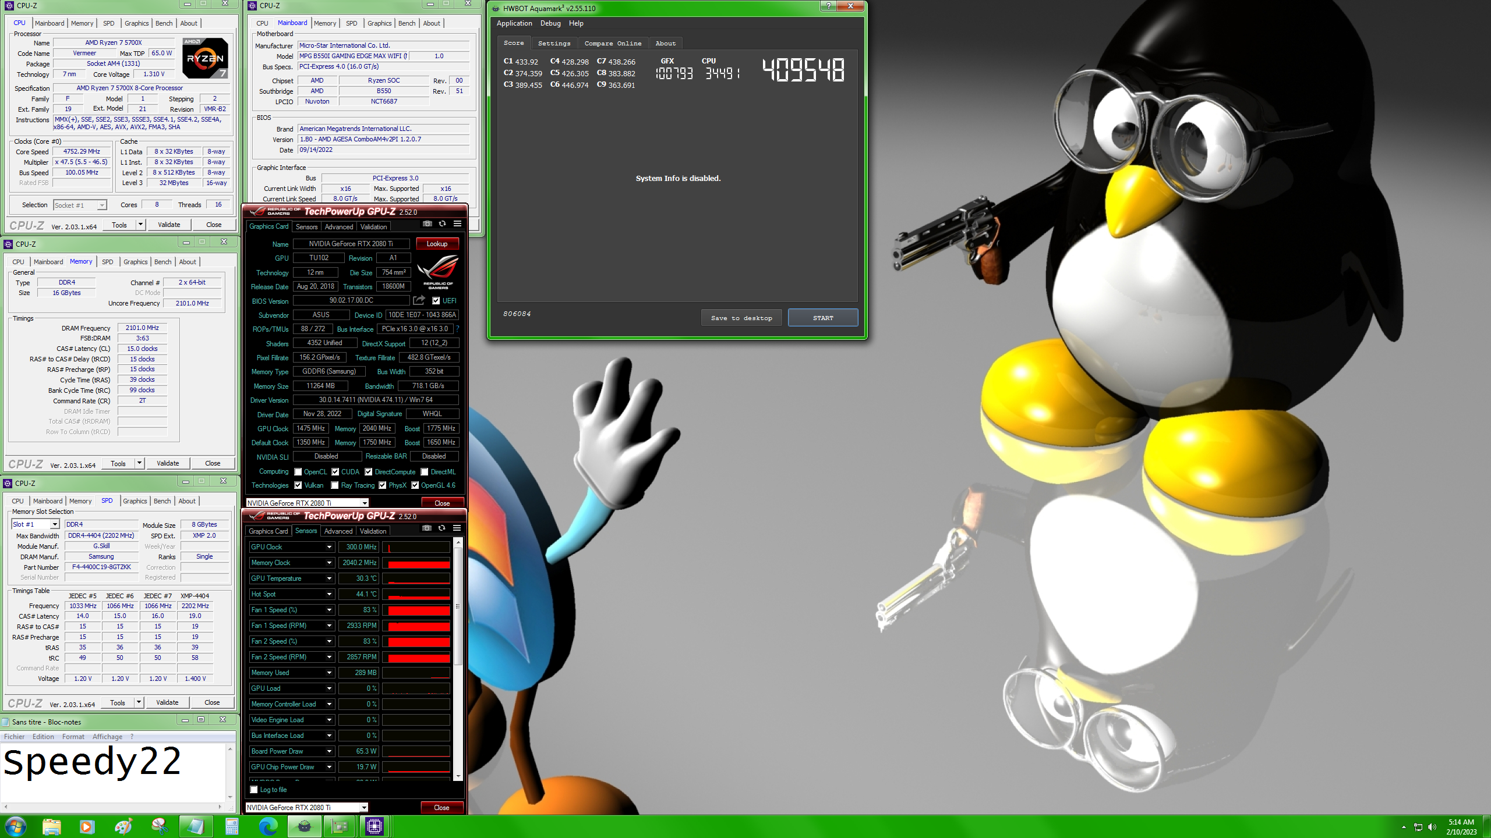The height and width of the screenshot is (838, 1491).
Task: Open the GPU Temperature sensor dropdown
Action: 329,578
